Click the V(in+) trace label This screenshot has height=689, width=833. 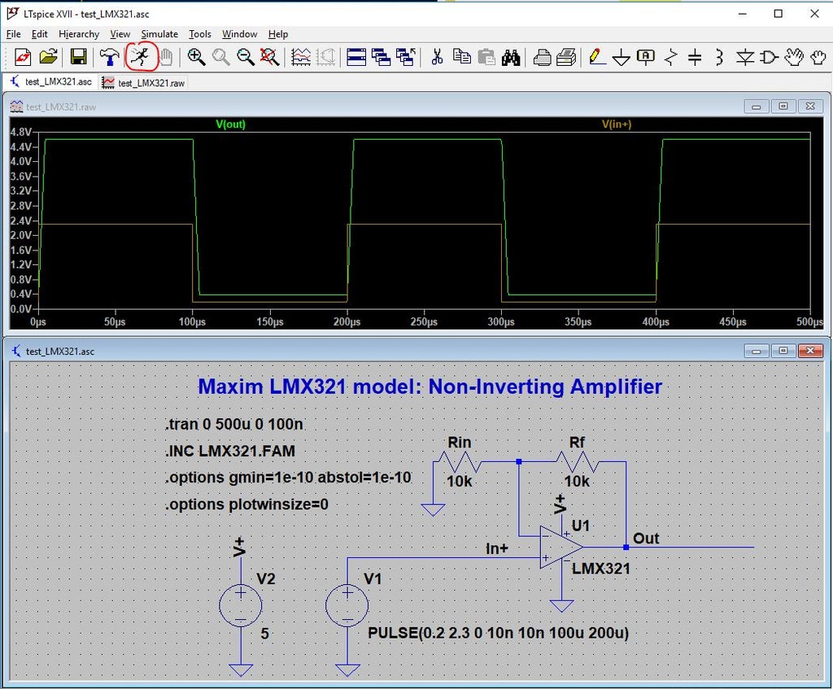[617, 124]
